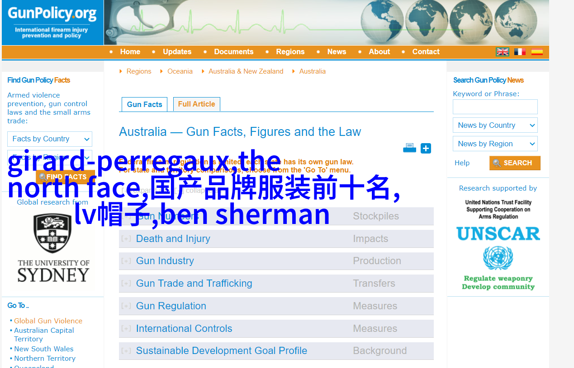Click Measures label in Gun Regulation row
574x368 pixels.
click(375, 306)
